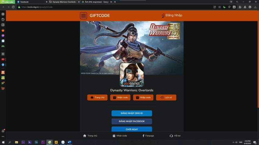
Task: Click ĐĂNG NHẬP FACEBOOK button
Action: tap(132, 121)
